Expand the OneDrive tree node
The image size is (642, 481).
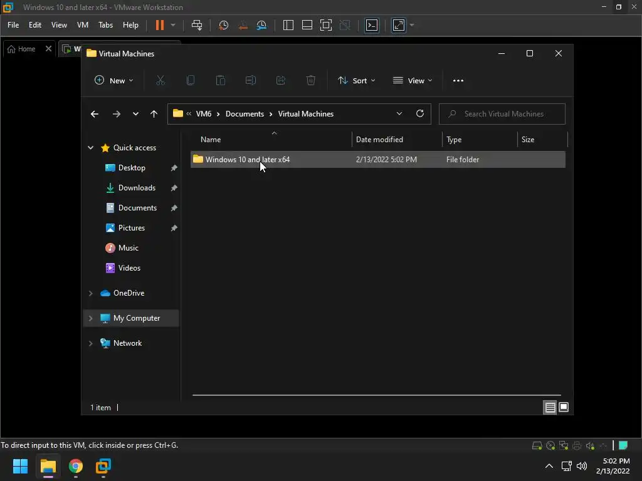[90, 293]
